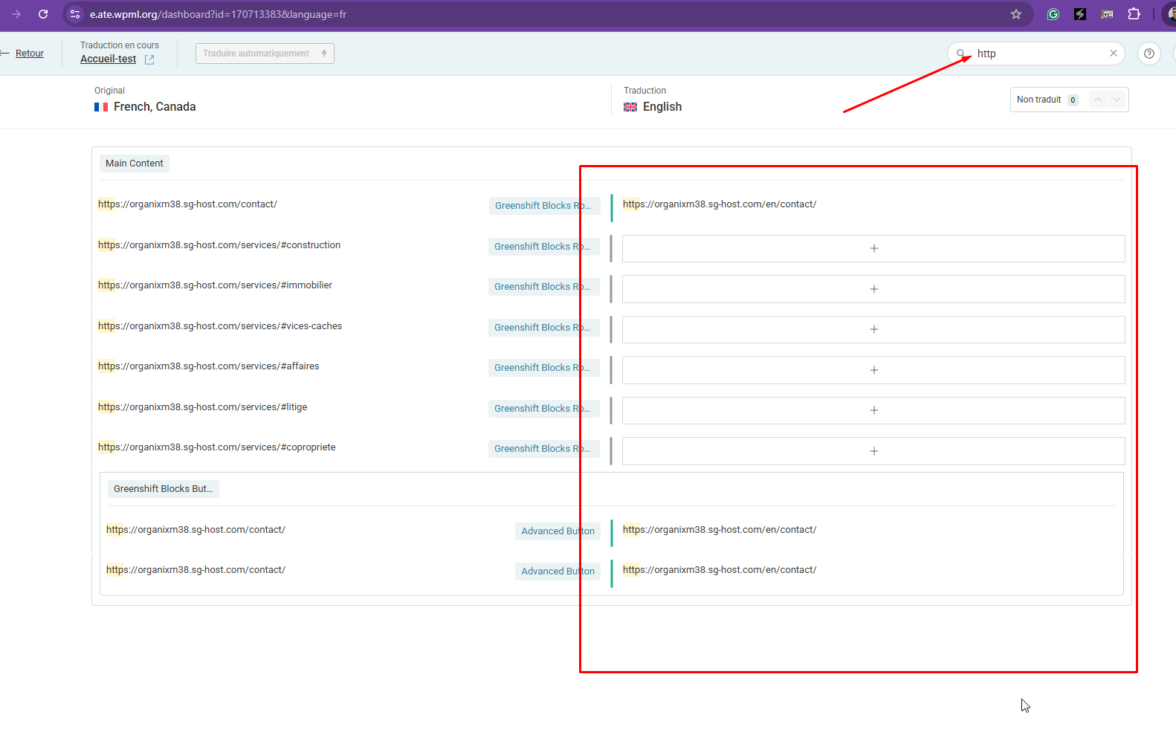Select the Main Content section label
This screenshot has width=1176, height=732.
pyautogui.click(x=135, y=163)
